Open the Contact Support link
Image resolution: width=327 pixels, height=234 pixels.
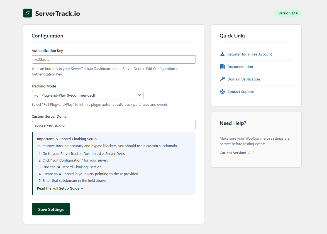[x=241, y=92]
